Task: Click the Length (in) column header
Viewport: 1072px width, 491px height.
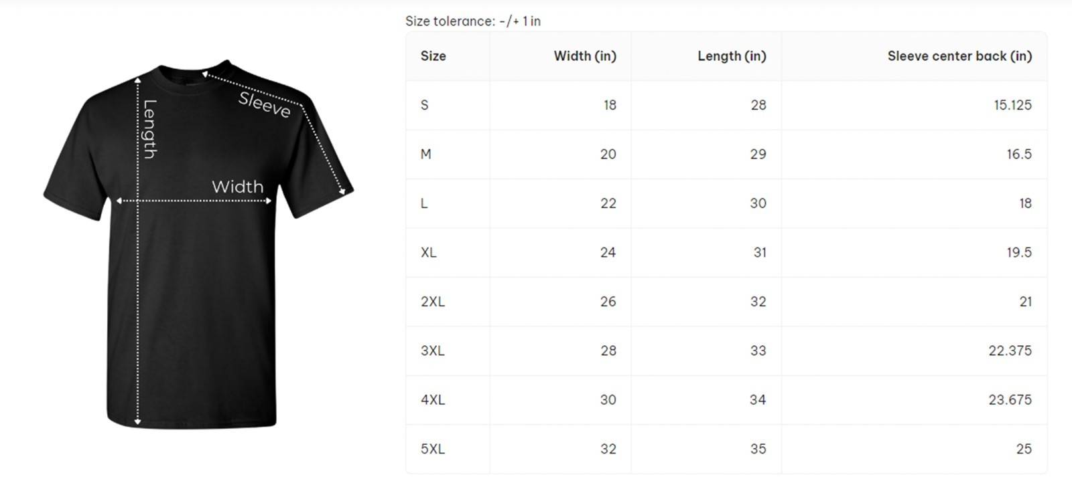Action: point(732,56)
